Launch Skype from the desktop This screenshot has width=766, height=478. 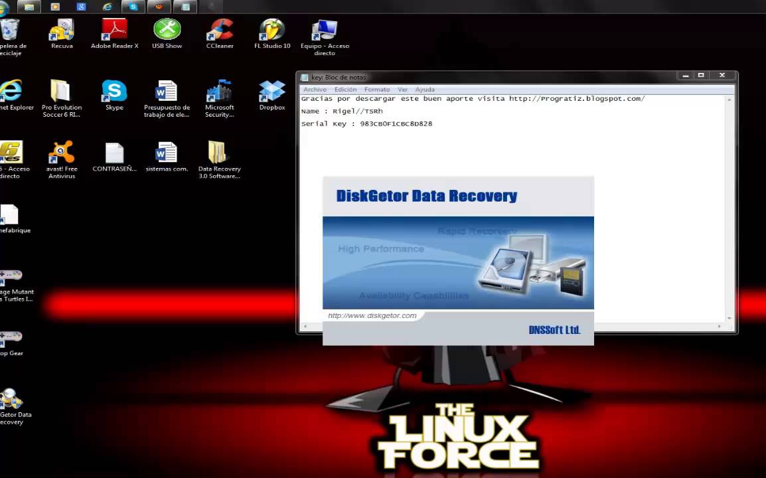[x=114, y=96]
